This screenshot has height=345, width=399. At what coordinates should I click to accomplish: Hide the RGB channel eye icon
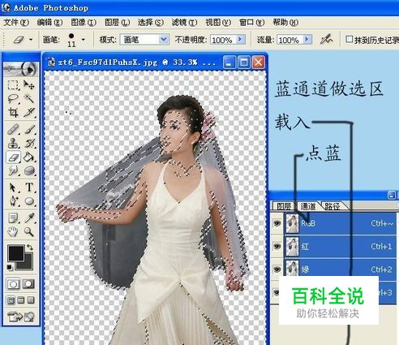coord(277,223)
